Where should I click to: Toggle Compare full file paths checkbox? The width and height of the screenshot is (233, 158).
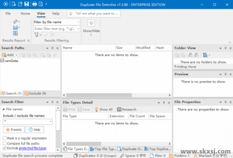5,143
